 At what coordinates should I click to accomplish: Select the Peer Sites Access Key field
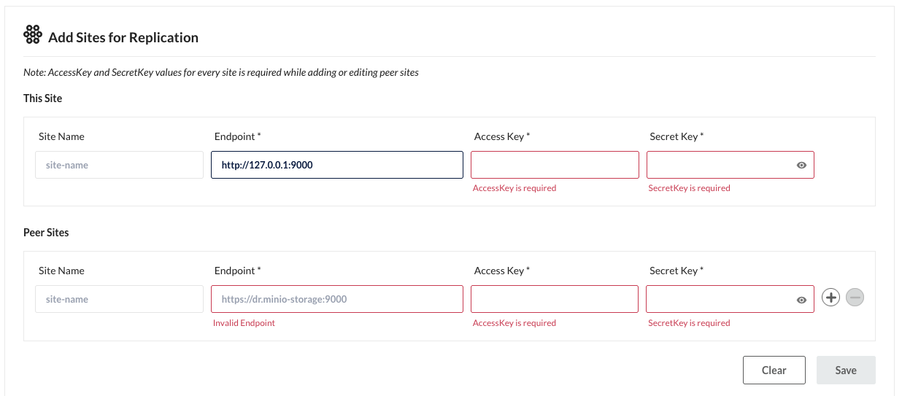pyautogui.click(x=555, y=299)
